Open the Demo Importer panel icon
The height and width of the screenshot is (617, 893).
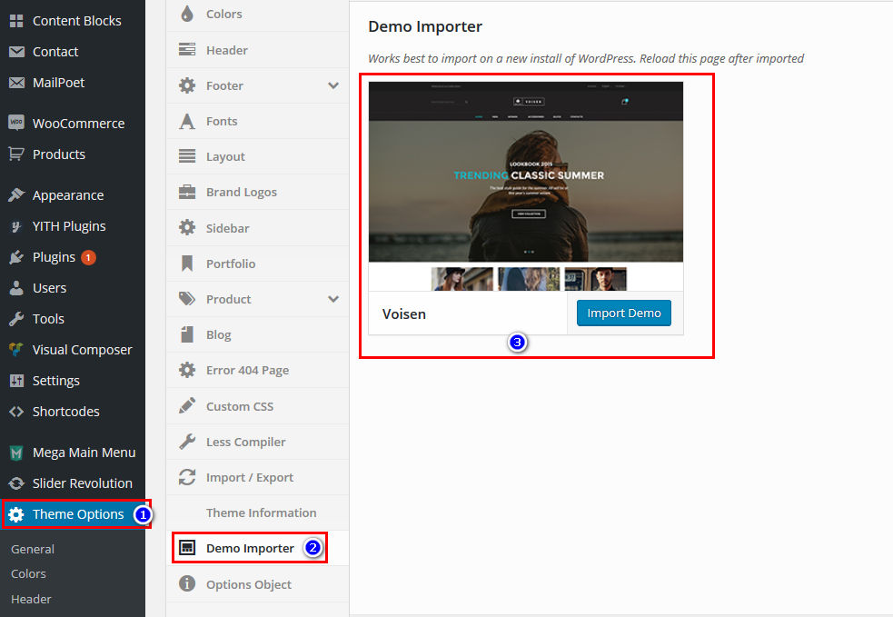[x=188, y=548]
